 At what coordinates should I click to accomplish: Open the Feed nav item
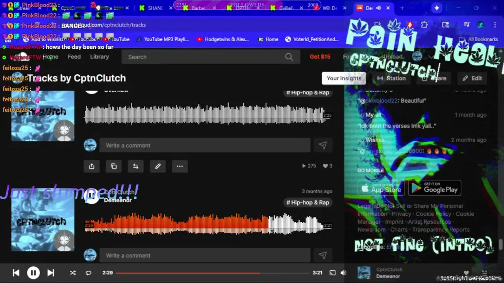pos(74,57)
